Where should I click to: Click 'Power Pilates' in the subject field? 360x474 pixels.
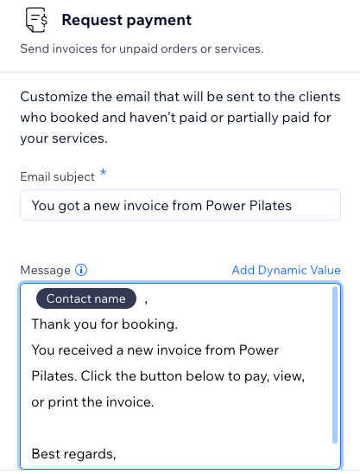tap(249, 206)
